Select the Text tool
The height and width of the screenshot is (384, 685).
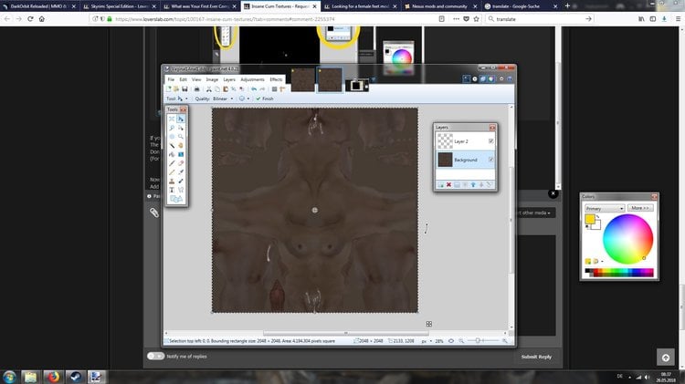[x=172, y=190]
